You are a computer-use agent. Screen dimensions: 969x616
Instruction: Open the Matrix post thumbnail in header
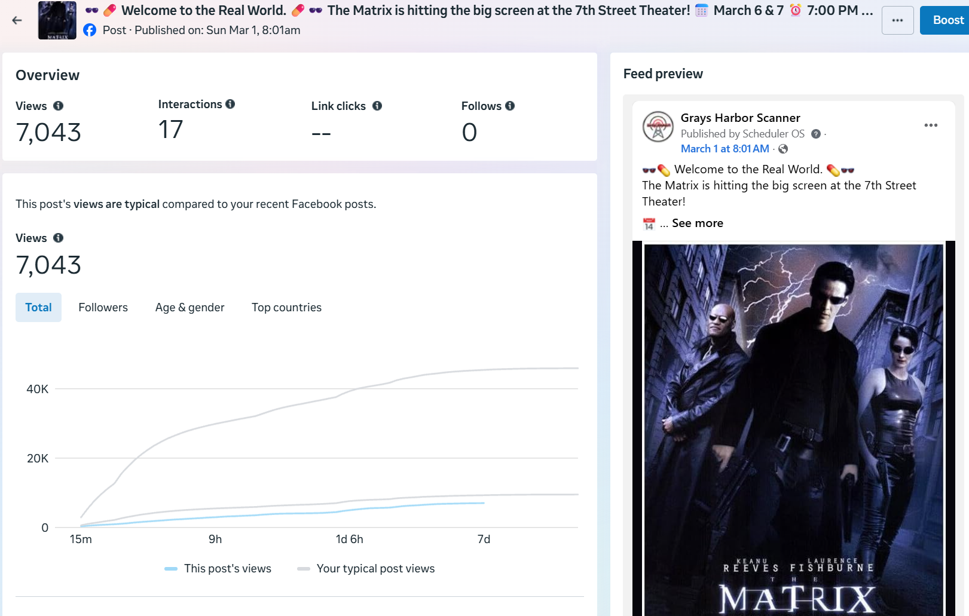[x=57, y=20]
